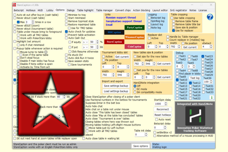
Task: Select SH compatibility mode radio button
Action: click(135, 92)
